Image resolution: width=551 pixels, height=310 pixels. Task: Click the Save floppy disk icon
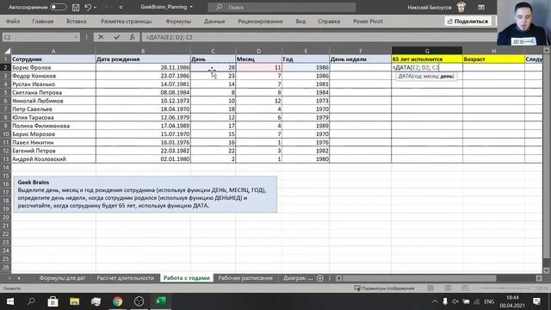[76, 7]
